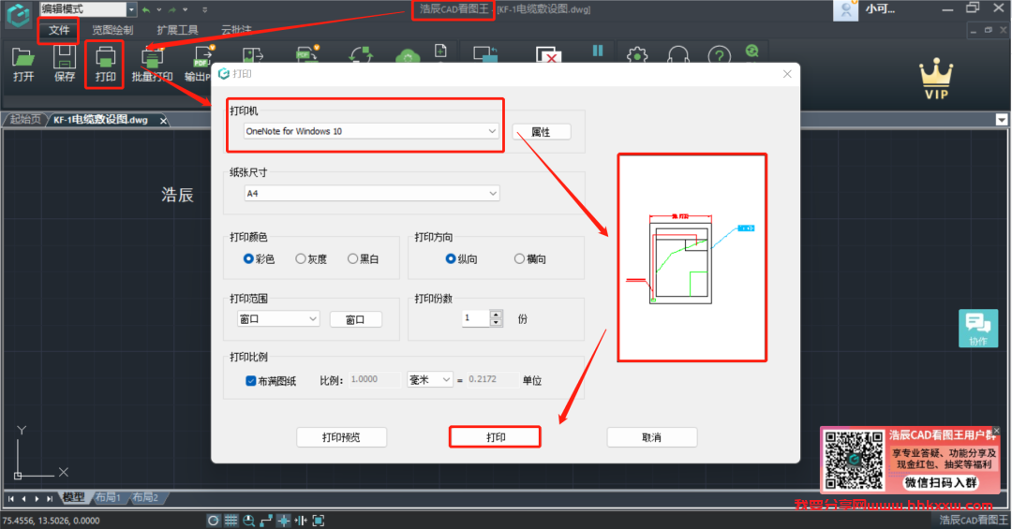The image size is (1012, 529).
Task: Go to next layout tab arrow
Action: (37, 499)
